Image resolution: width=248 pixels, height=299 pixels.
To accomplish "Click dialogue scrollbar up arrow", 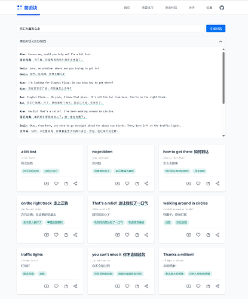I will [223, 49].
